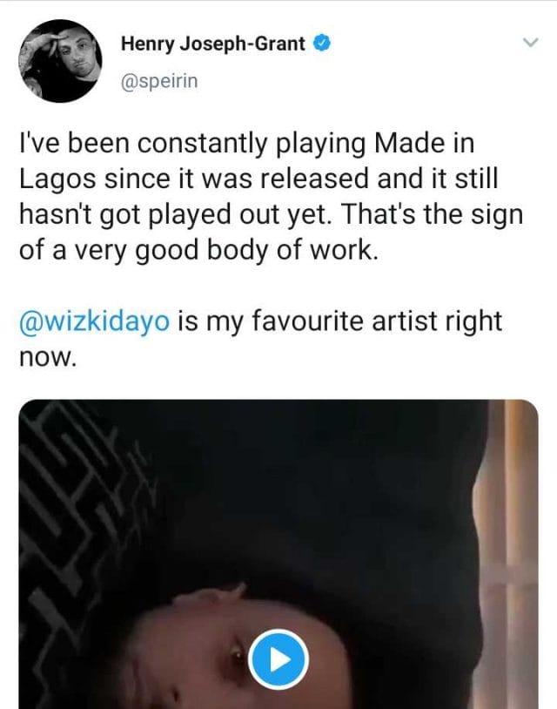Screen dimensions: 557x709
Task: Open the Henry Joseph-Grant display name
Action: (x=213, y=43)
